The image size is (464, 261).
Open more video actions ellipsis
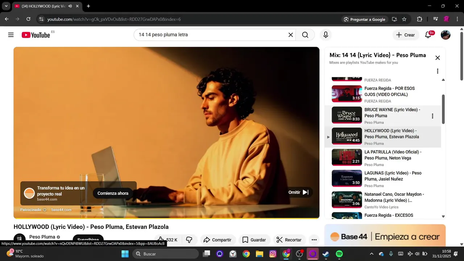(314, 240)
